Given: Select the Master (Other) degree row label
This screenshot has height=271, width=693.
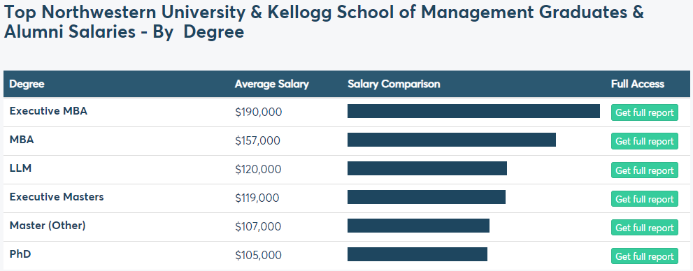Looking at the screenshot, I should point(48,226).
